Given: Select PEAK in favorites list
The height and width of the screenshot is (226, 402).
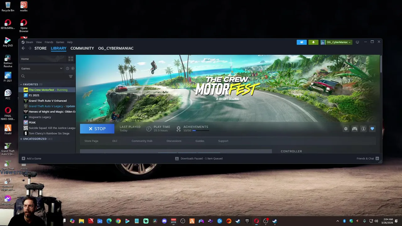Looking at the screenshot, I should click(47, 122).
